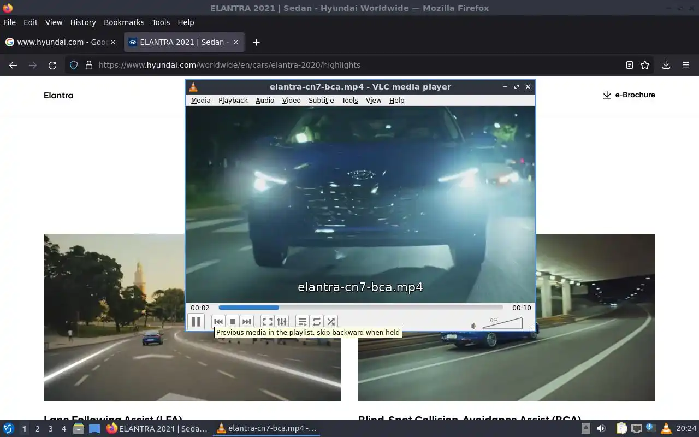Open the VLC Help menu
Screen dimensions: 699x437
tap(396, 101)
